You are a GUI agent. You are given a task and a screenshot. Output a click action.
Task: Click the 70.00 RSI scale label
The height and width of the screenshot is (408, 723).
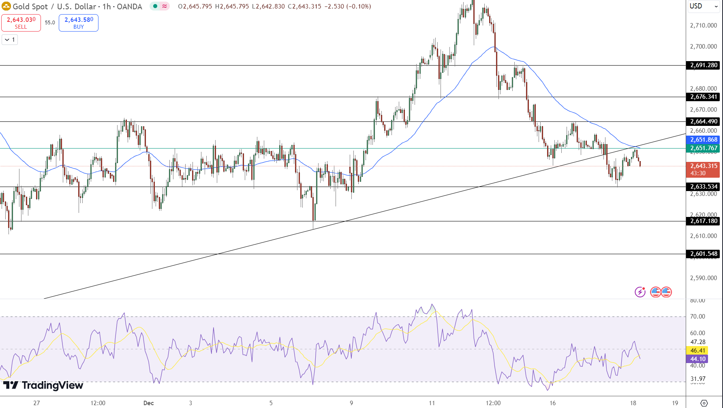(697, 317)
